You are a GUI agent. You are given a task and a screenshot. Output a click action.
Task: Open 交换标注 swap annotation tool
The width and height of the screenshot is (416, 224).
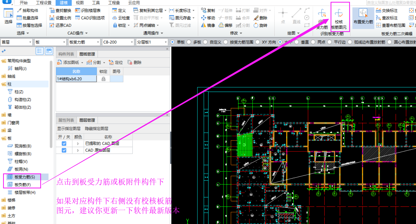pyautogui.click(x=387, y=10)
